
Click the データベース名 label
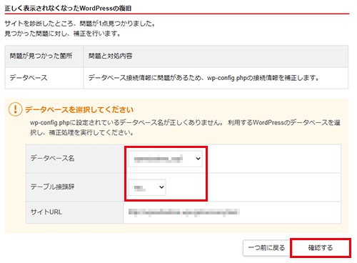tap(52, 159)
